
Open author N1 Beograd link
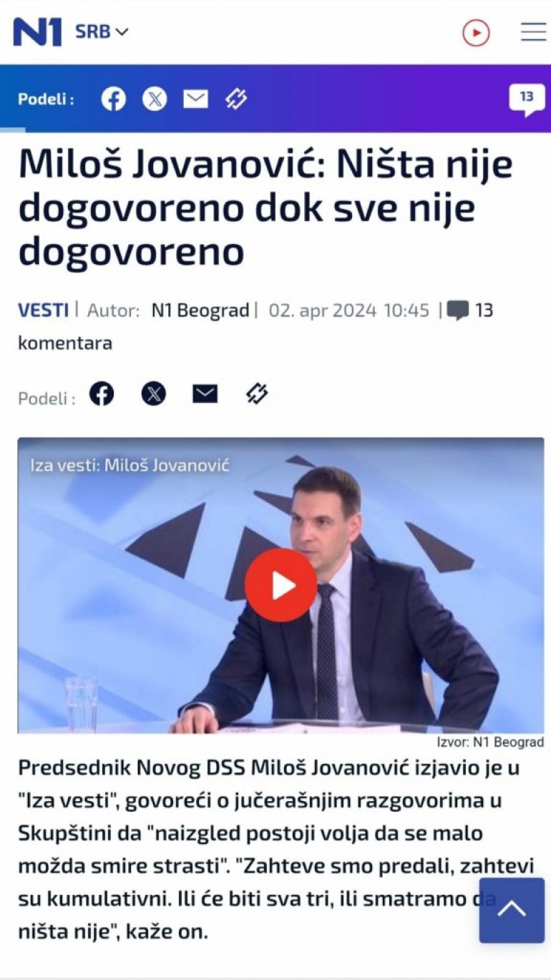200,310
